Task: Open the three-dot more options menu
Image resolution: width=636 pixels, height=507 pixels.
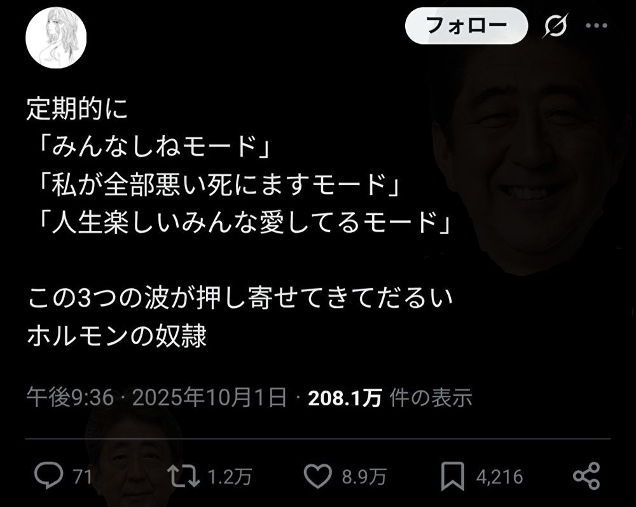Action: pos(597,25)
